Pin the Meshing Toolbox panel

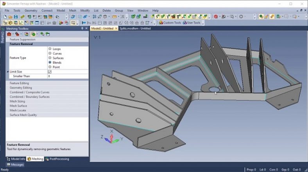click(x=82, y=28)
